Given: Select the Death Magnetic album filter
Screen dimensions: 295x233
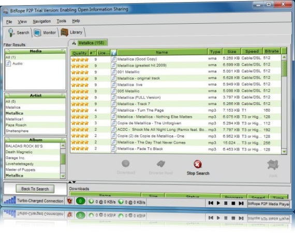Looking at the screenshot, I should 33,152.
